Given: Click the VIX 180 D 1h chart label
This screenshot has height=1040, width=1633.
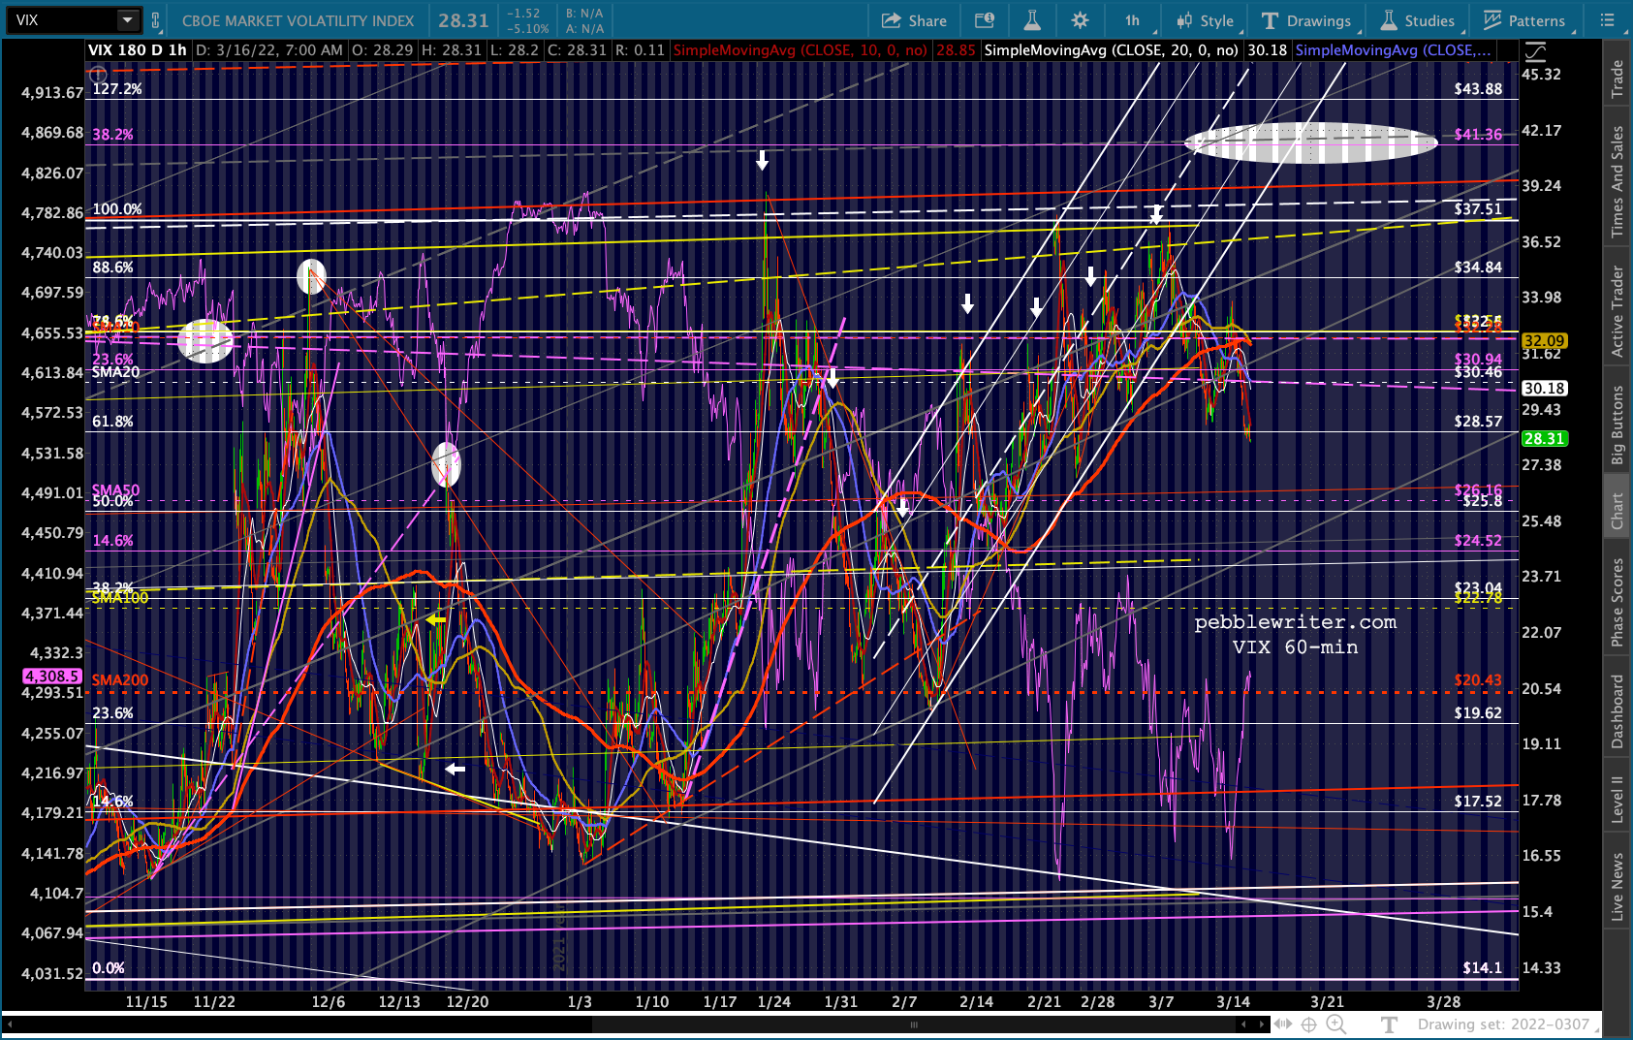Looking at the screenshot, I should click(138, 50).
